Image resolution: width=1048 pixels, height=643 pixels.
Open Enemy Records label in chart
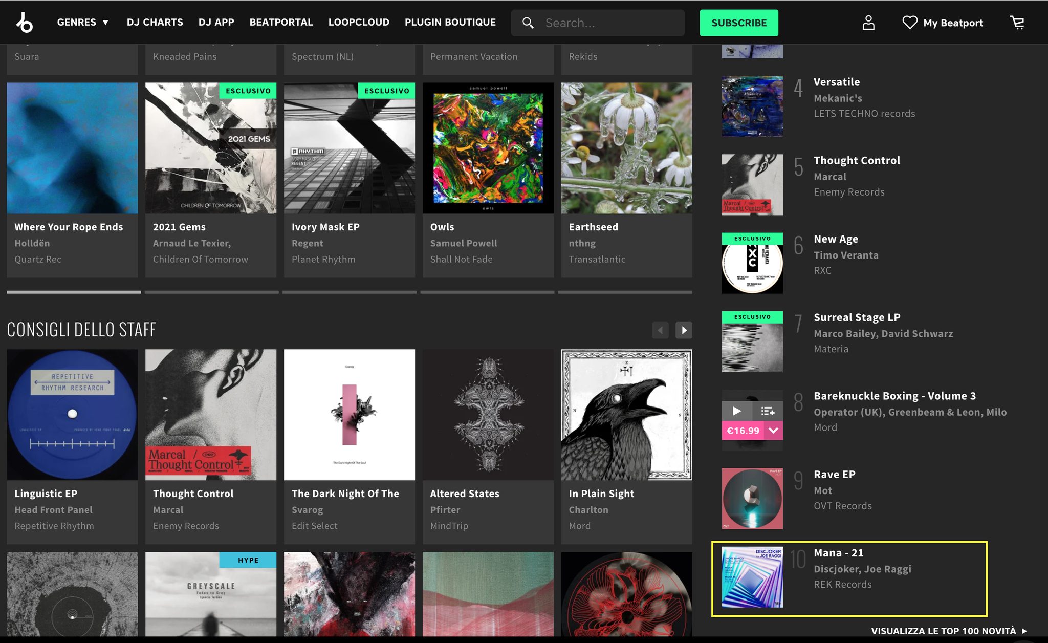pyautogui.click(x=849, y=192)
